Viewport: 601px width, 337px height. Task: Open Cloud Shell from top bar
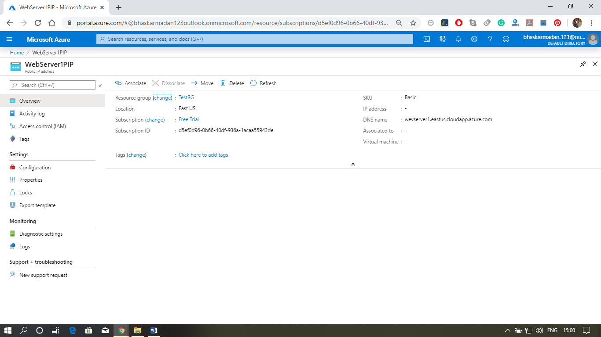[427, 39]
